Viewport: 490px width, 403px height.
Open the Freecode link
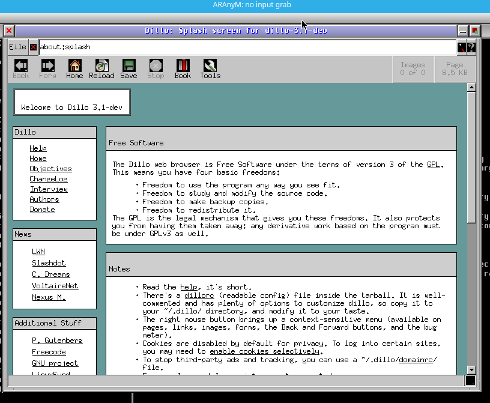(x=49, y=352)
